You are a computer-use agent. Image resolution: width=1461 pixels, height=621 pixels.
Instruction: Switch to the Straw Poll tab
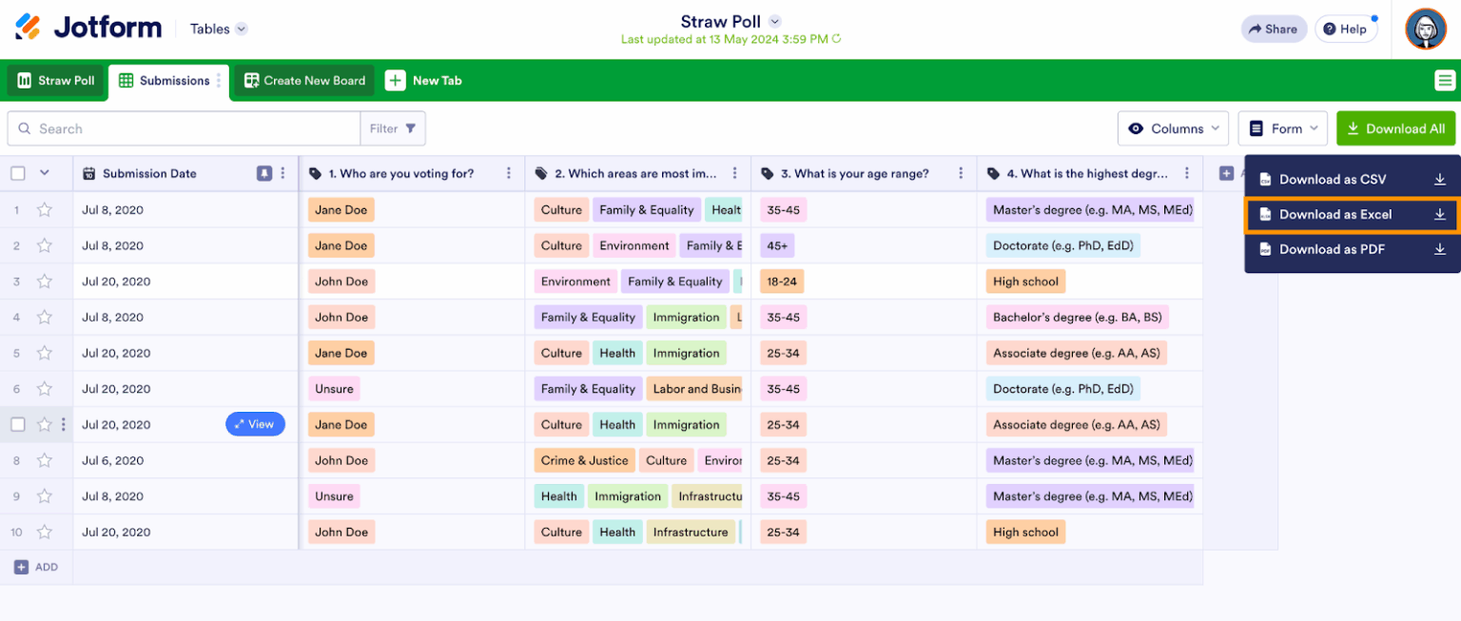54,81
